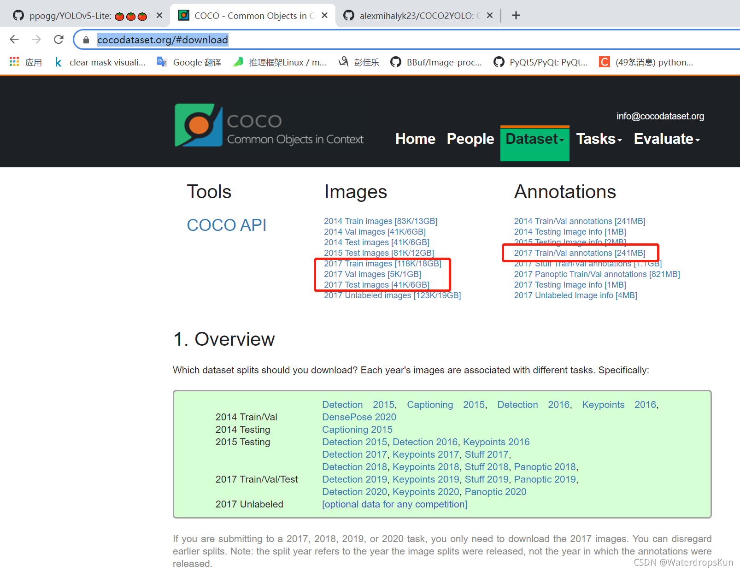Viewport: 740px width, 572px height.
Task: Download 2017 Train/Val annotations
Action: click(x=579, y=253)
